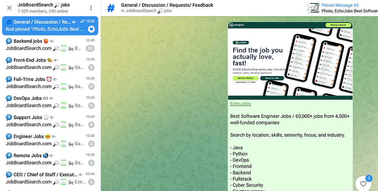This screenshot has width=378, height=191.
Task: Click the '- Cyber Security' line in the message
Action: (246, 185)
